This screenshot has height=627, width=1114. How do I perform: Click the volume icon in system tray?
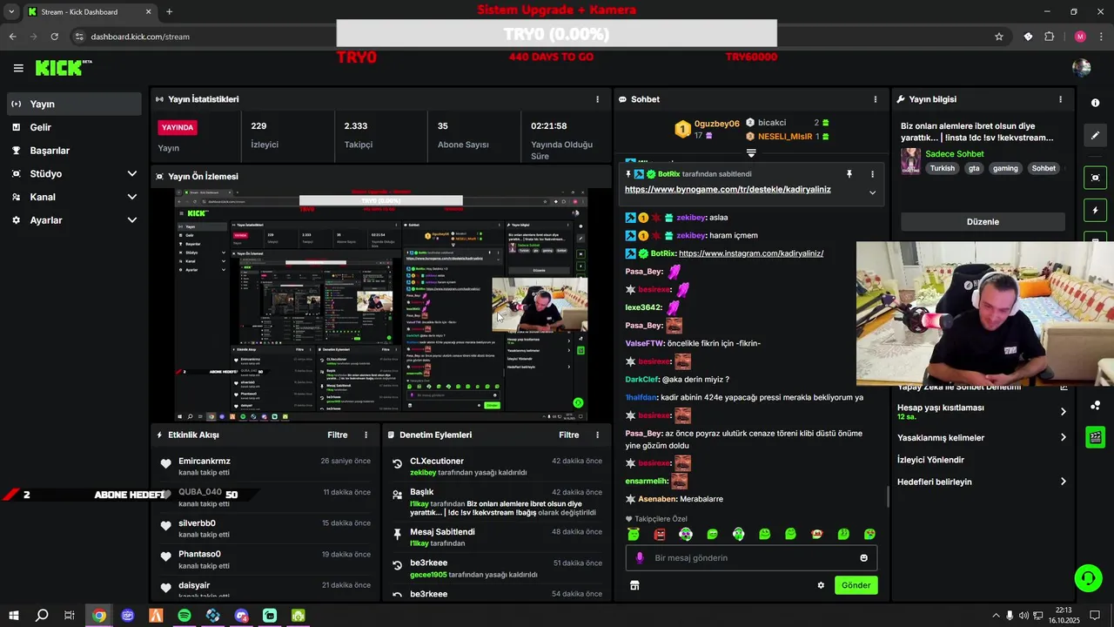click(1023, 616)
